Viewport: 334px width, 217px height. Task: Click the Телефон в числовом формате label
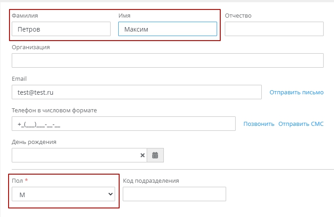[x=54, y=111]
